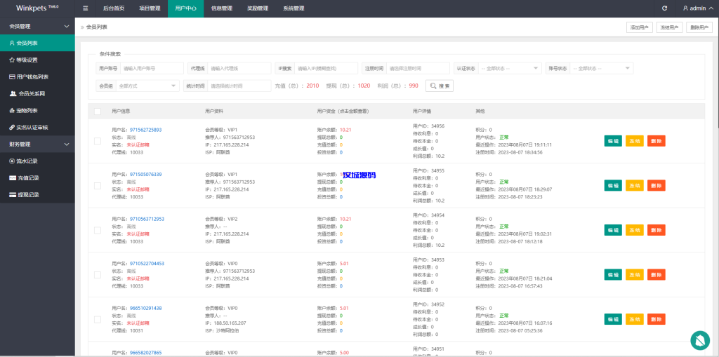Click the floating green chat icon
Screen dimensions: 719x357
(x=699, y=340)
